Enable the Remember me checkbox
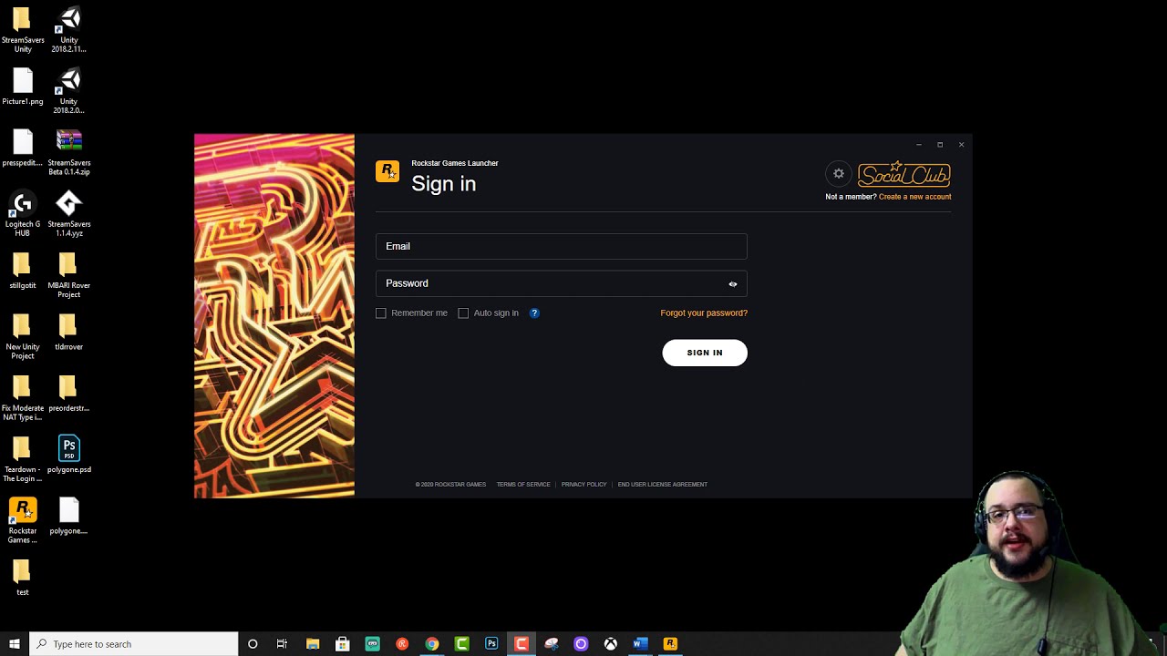 (381, 313)
